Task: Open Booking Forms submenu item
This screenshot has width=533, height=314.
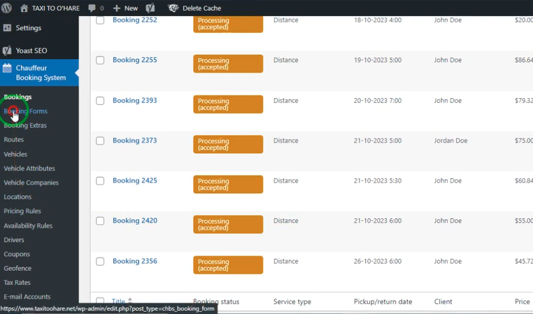Action: (25, 111)
